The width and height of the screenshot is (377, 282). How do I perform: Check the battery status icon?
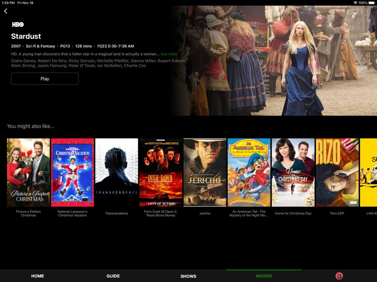372,3
